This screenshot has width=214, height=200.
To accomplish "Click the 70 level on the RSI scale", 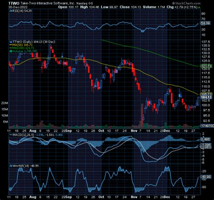I will point(203,19).
